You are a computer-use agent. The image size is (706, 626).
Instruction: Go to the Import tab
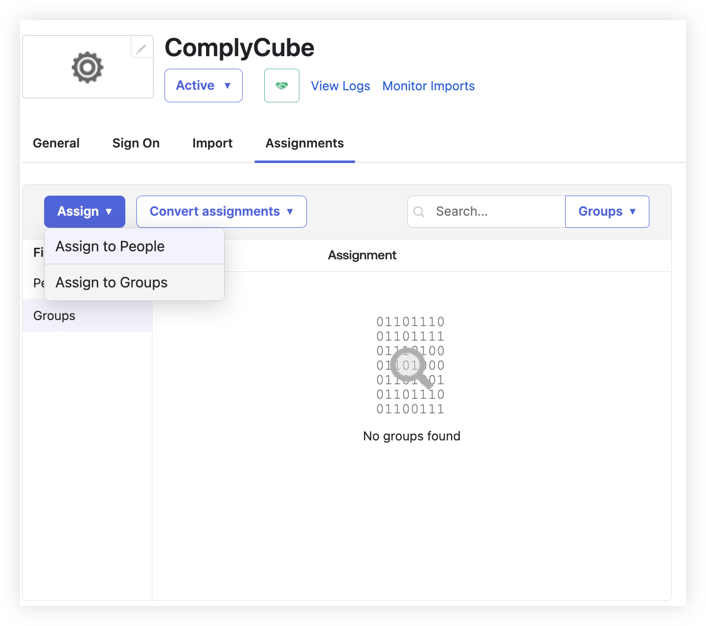[213, 143]
